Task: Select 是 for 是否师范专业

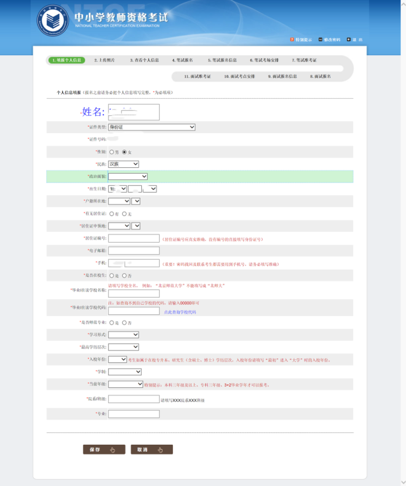Action: point(111,323)
